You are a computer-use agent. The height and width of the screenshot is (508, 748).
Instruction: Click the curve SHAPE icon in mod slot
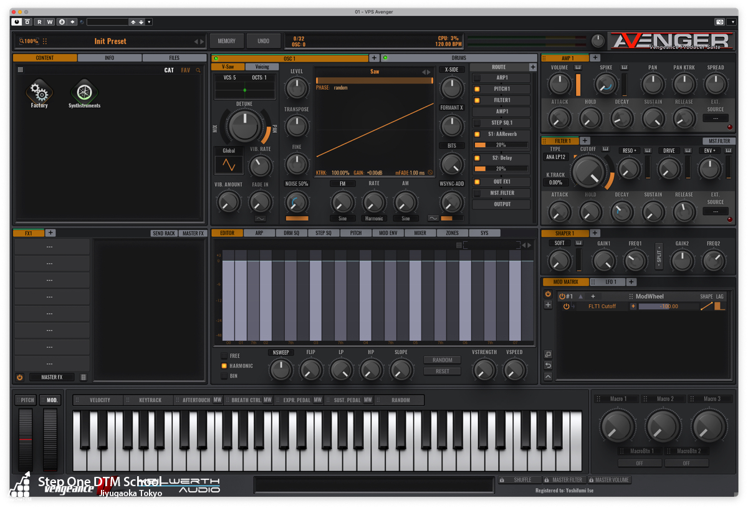706,306
